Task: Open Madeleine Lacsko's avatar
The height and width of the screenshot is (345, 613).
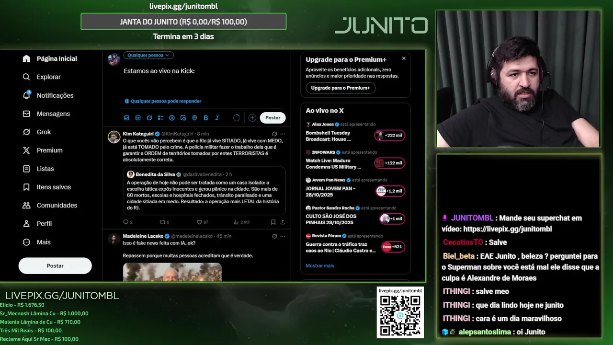Action: tap(114, 239)
